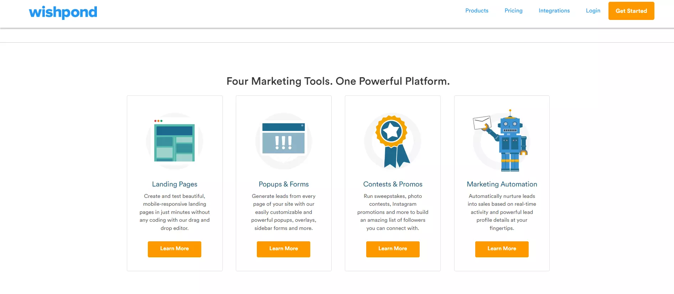Open the Landing Pages heading link
This screenshot has width=674, height=294.
point(175,184)
